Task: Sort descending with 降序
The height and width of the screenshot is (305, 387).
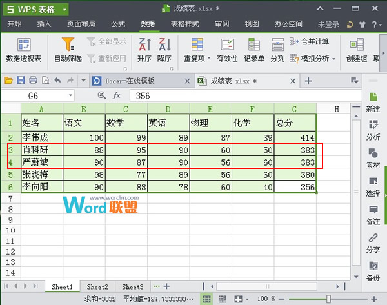Action: pos(164,50)
